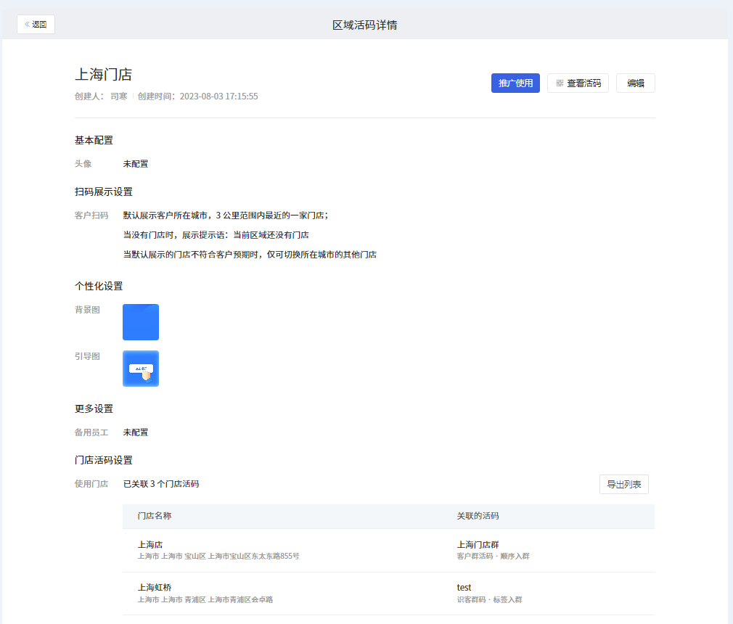Click the double-chevron back arrow icon

(x=28, y=24)
